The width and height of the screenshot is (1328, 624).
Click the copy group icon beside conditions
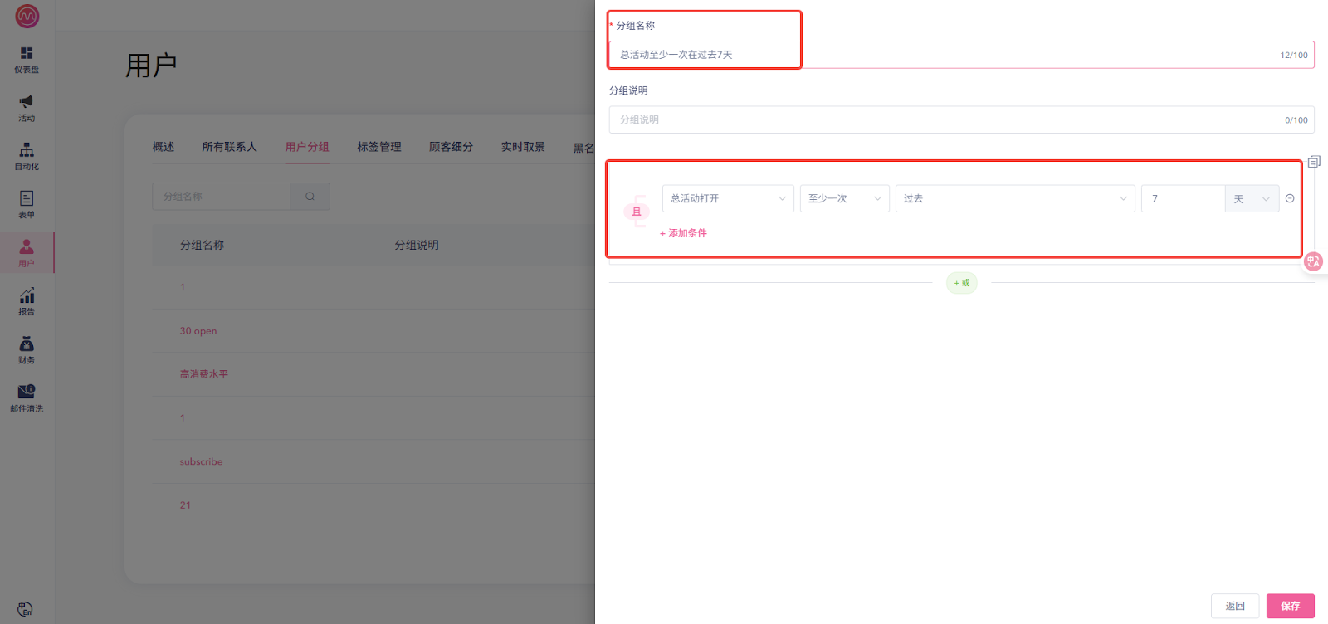[1313, 162]
